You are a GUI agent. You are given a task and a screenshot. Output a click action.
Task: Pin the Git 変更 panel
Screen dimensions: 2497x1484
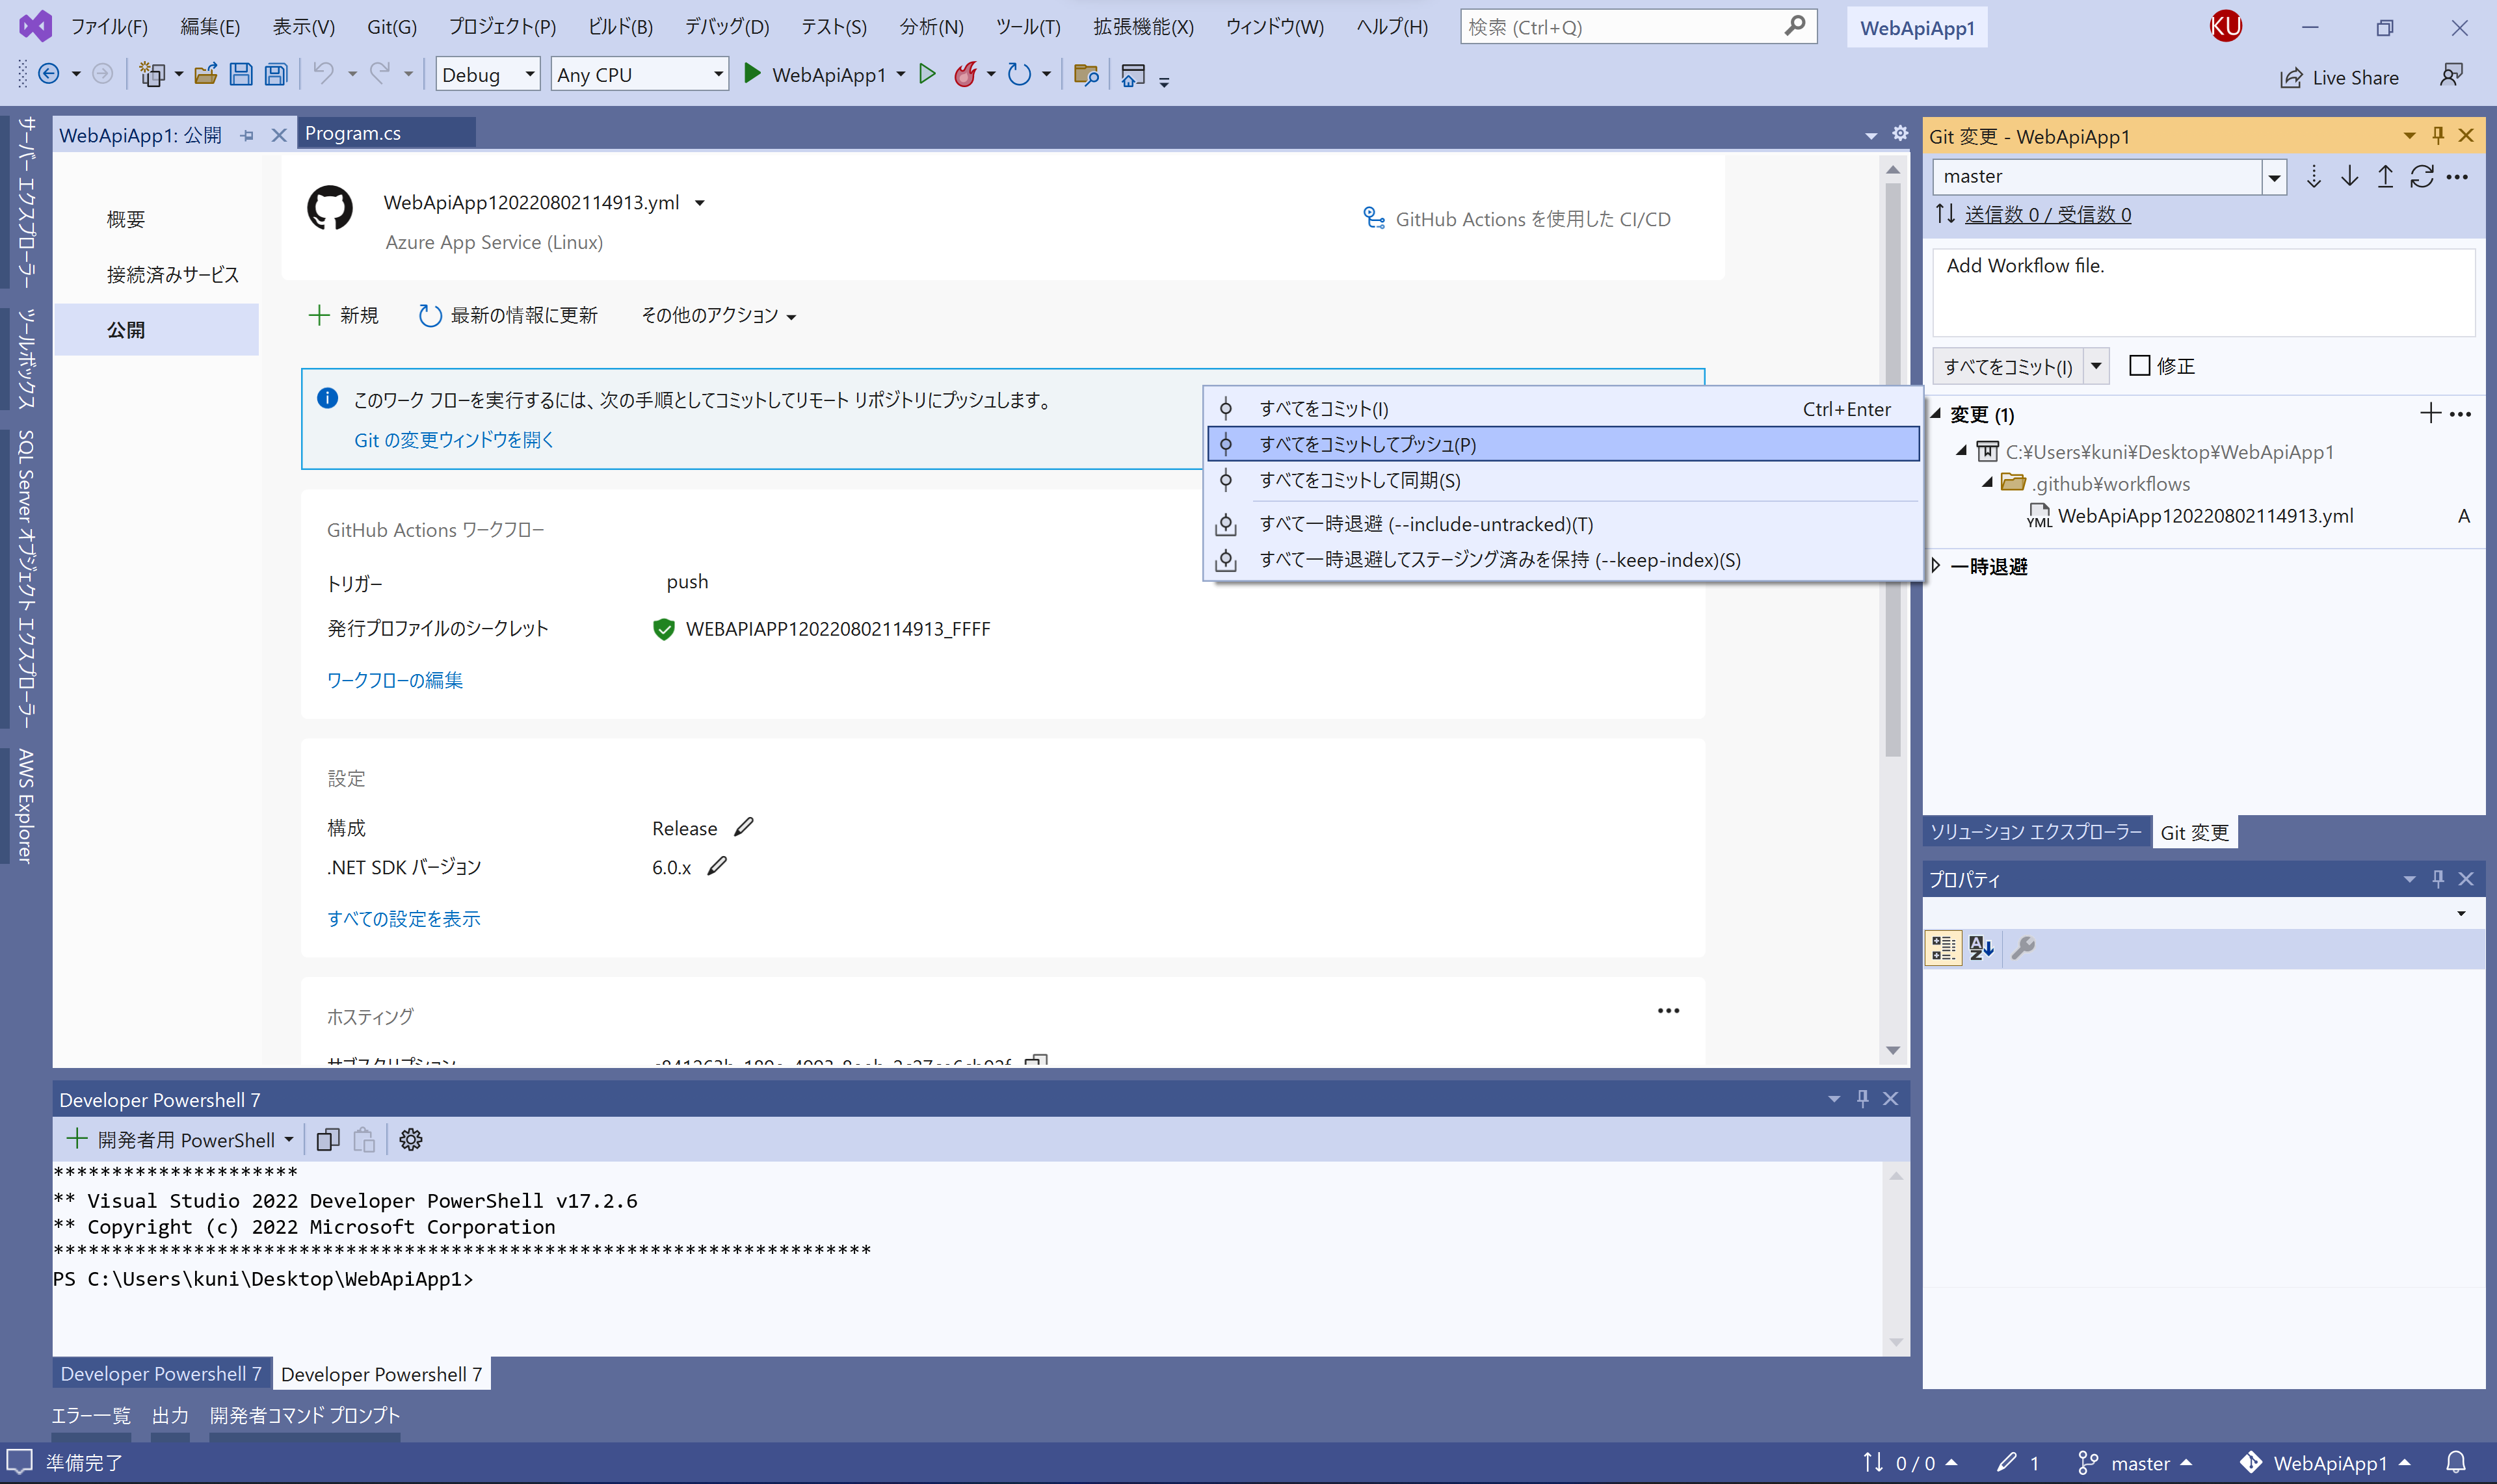click(2438, 135)
